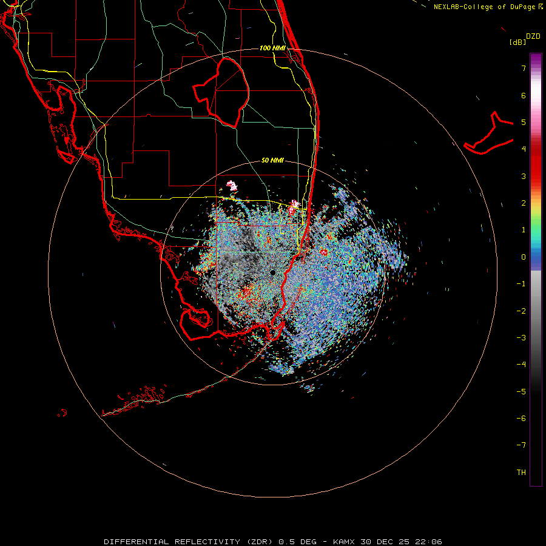Click the -1 value on color scale
The width and height of the screenshot is (546, 546).
pyautogui.click(x=521, y=284)
